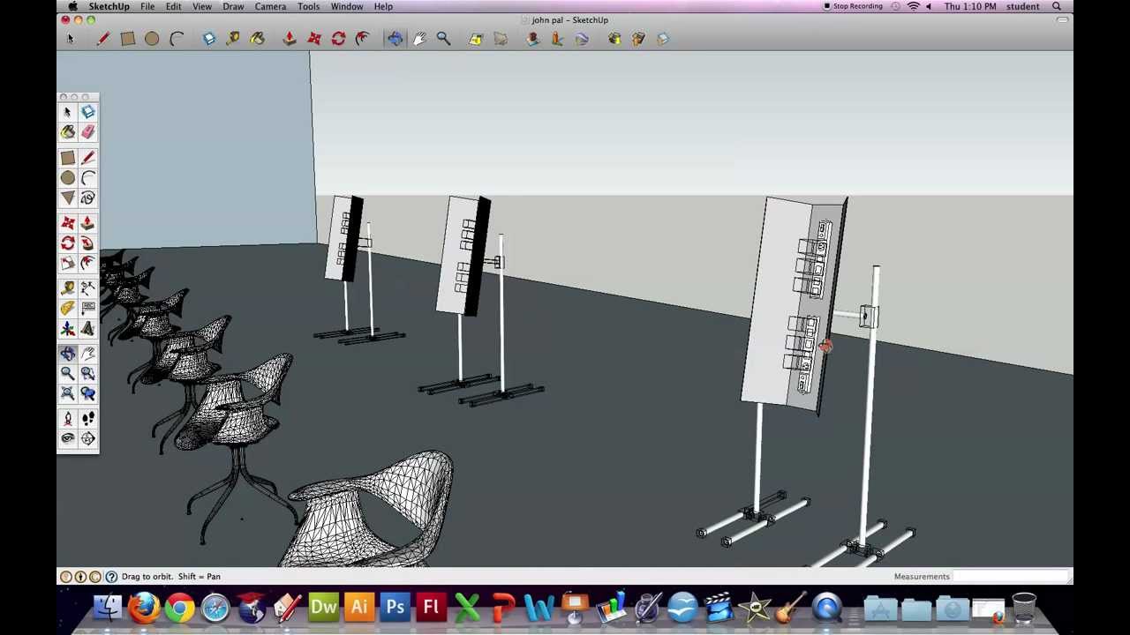
Task: Launch Photoshop from the Dock
Action: click(x=395, y=608)
